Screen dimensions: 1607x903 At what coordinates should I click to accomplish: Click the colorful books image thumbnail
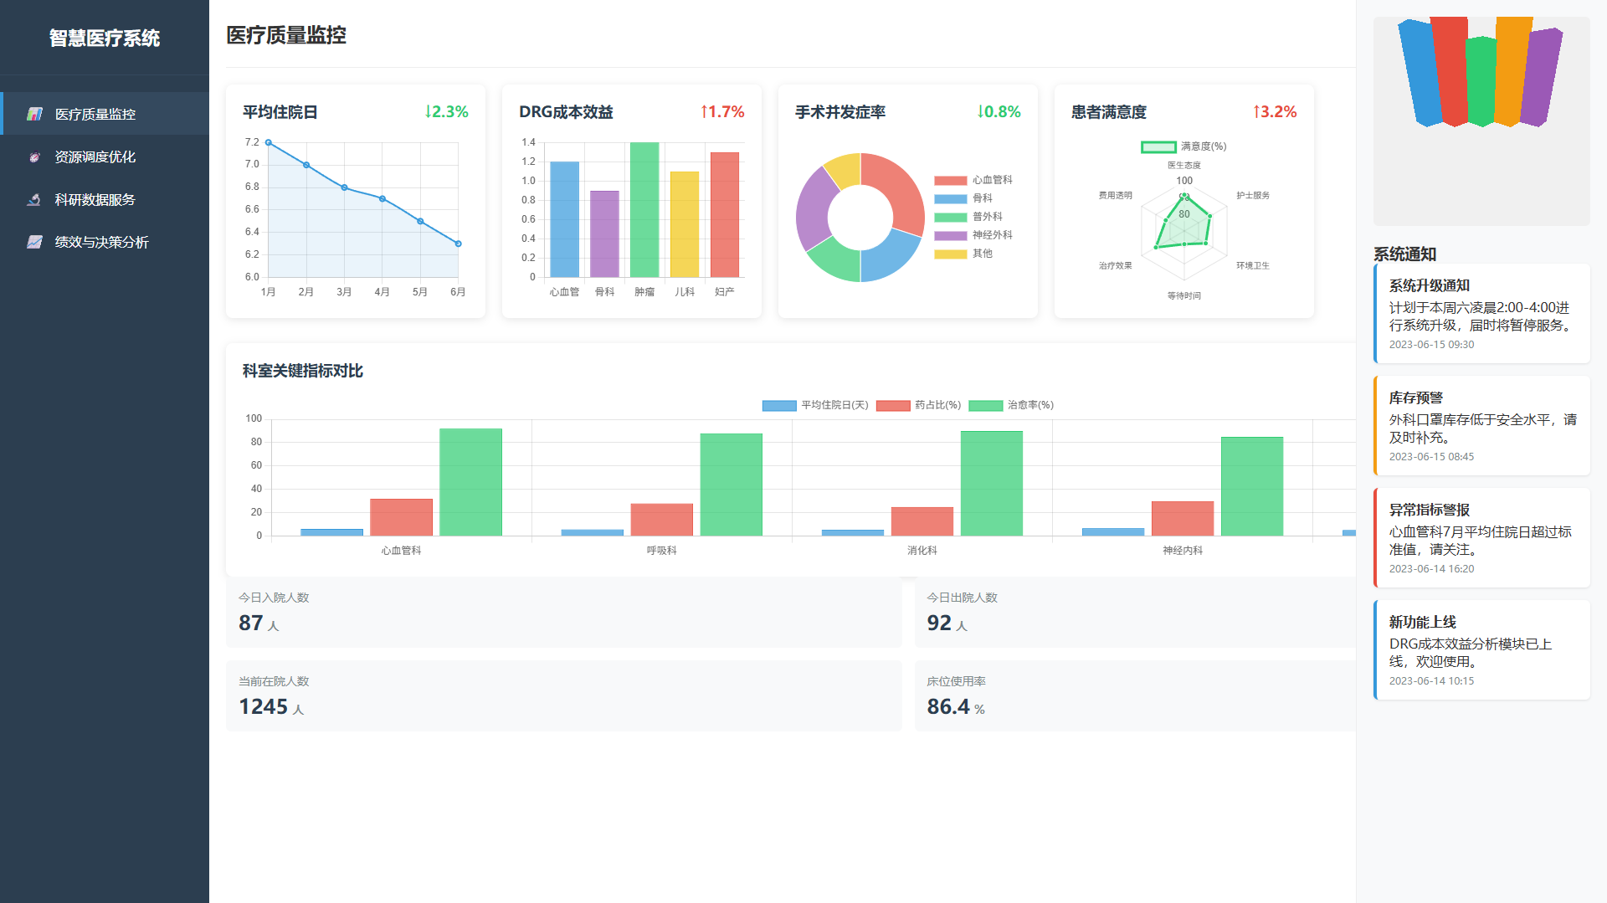pyautogui.click(x=1481, y=121)
